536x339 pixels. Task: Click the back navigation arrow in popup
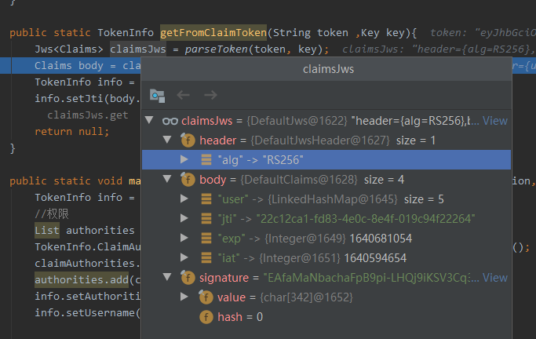coord(184,95)
